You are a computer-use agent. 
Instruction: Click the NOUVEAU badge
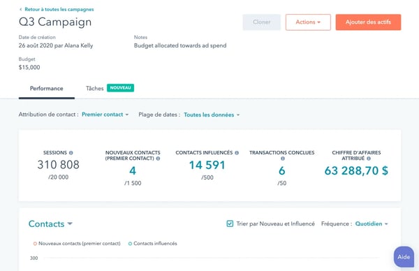[121, 88]
